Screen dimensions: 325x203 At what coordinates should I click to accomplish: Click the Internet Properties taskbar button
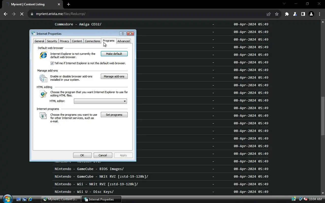101,199
